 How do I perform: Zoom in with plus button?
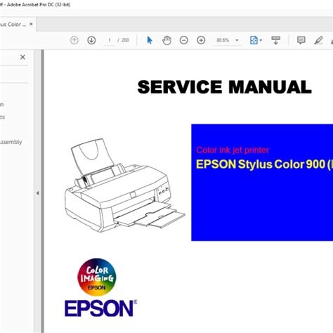(x=201, y=40)
